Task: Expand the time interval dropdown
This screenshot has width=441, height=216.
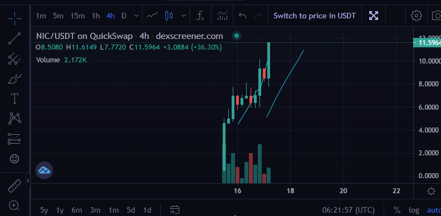Action: click(x=136, y=16)
